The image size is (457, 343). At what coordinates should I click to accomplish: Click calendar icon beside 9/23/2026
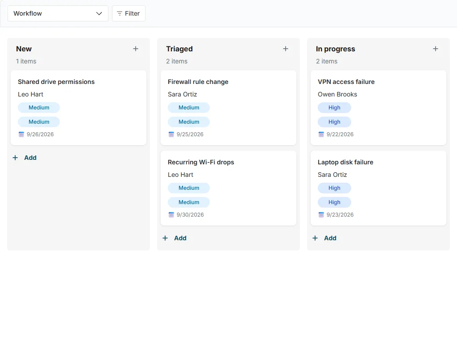[321, 215]
